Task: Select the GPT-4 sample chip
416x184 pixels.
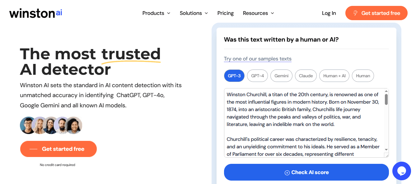Action: point(257,76)
